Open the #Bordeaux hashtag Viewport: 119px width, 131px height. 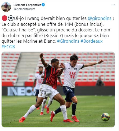click(92, 41)
